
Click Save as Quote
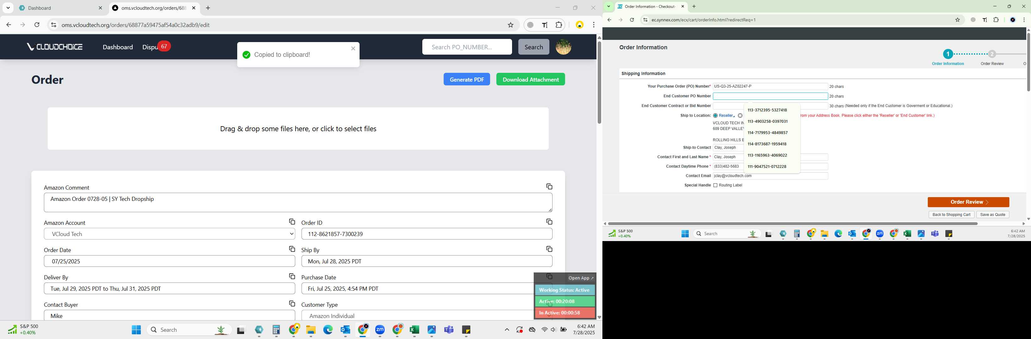click(993, 214)
